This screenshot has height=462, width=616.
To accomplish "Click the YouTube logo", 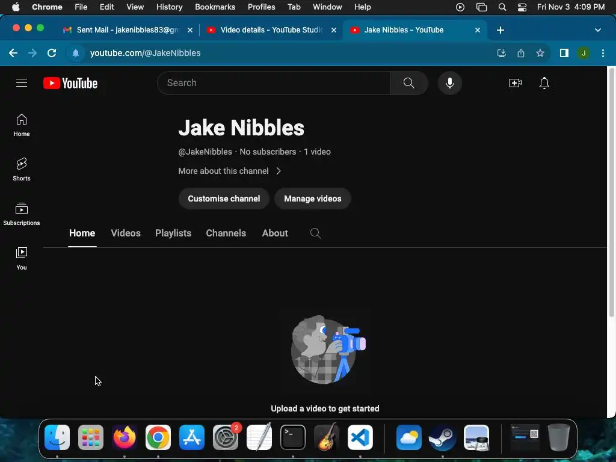I will (x=70, y=83).
